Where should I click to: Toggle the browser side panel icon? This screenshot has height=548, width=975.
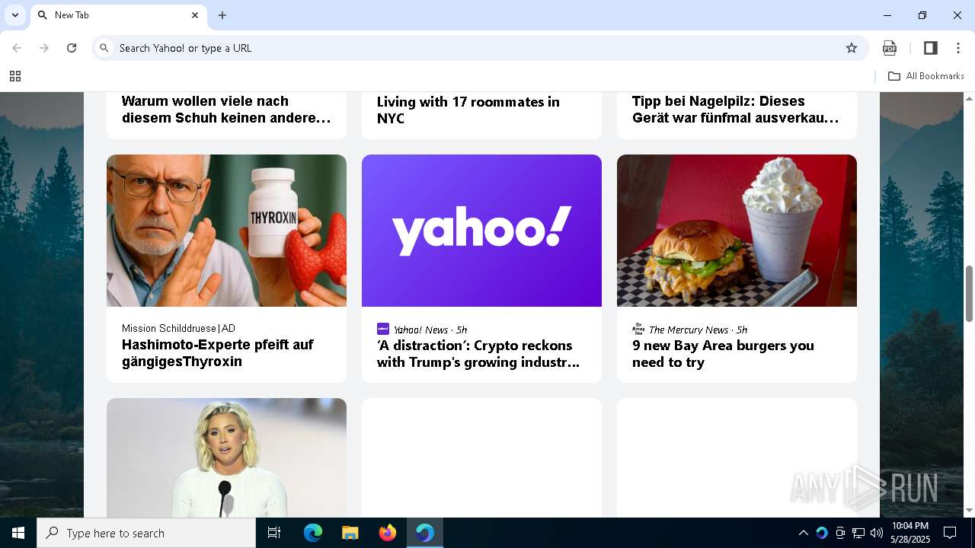coord(930,48)
